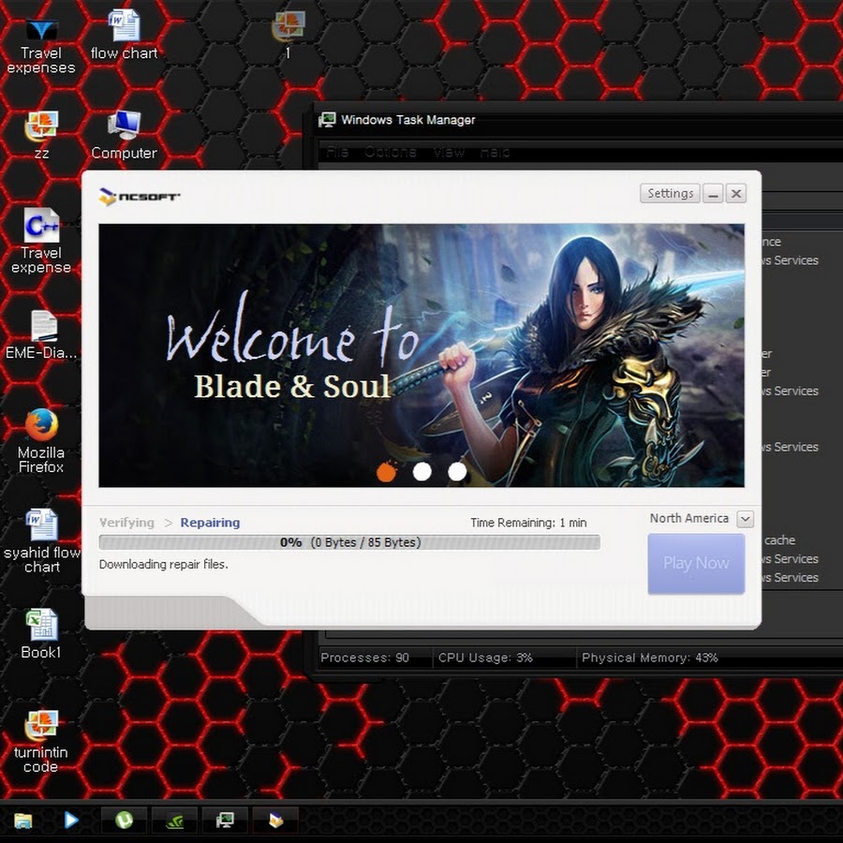Open the launcher Settings button
This screenshot has width=843, height=843.
(670, 194)
